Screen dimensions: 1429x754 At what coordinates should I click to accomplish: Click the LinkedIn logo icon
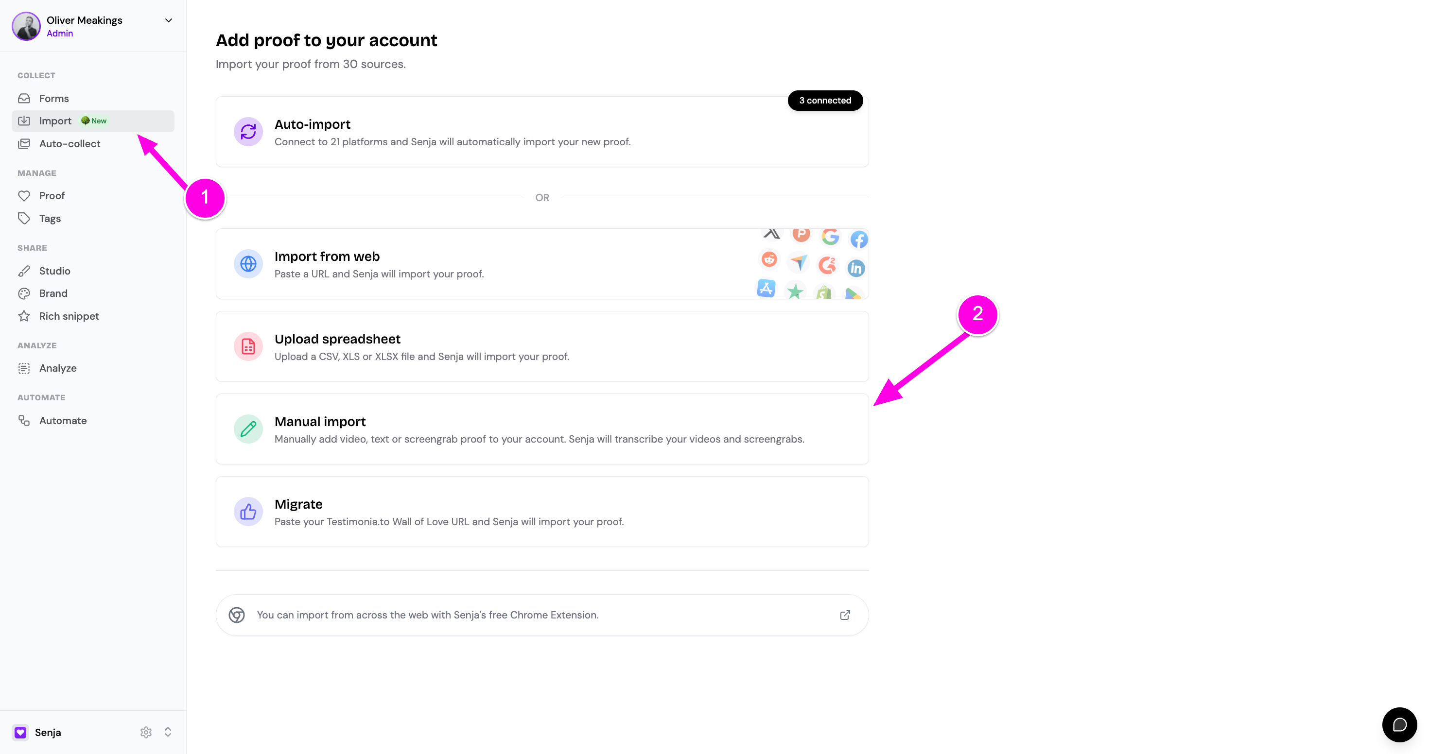[856, 268]
